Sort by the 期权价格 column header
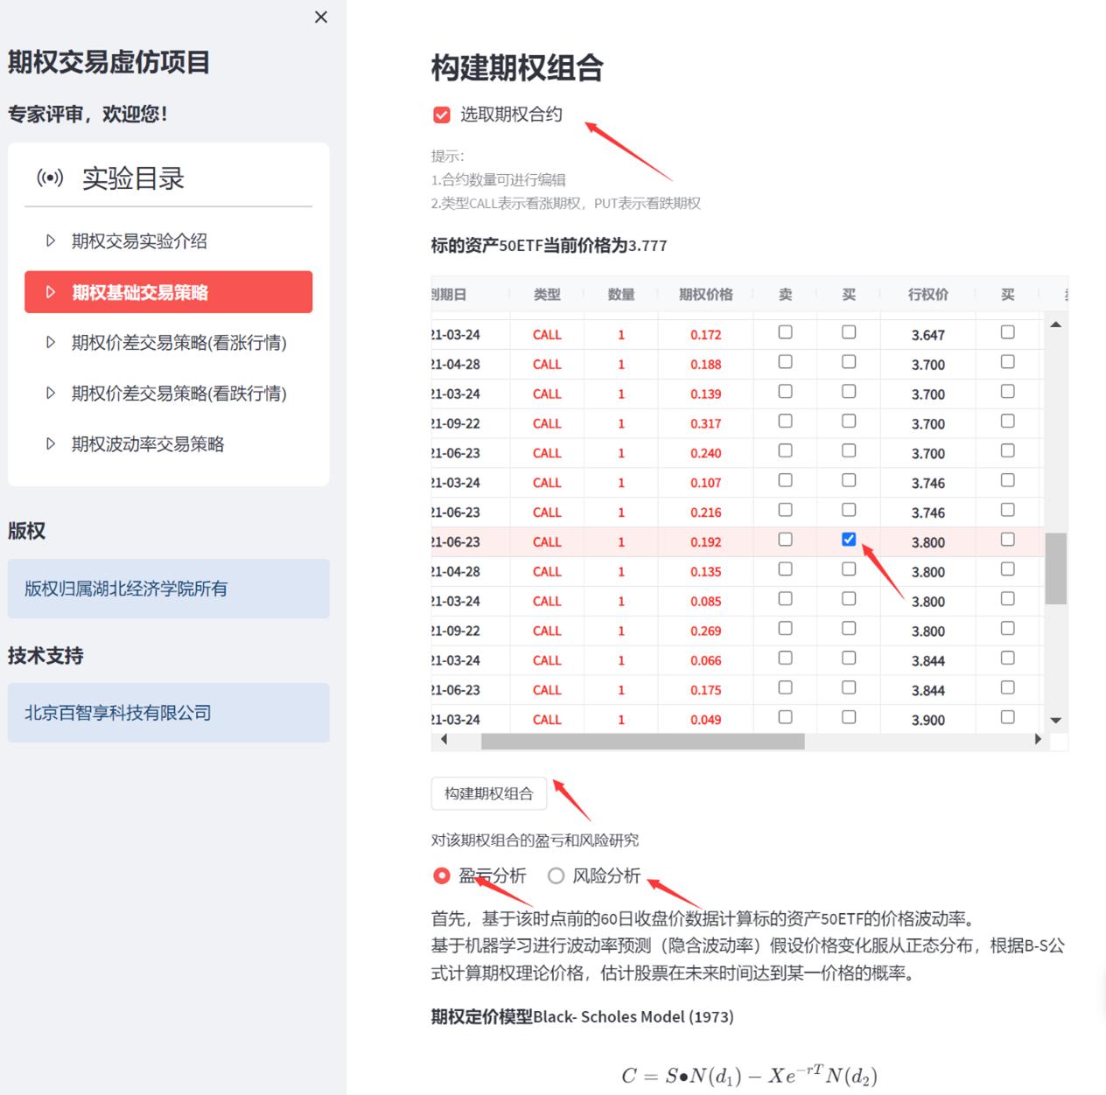Screen dimensions: 1106x1095 706,295
